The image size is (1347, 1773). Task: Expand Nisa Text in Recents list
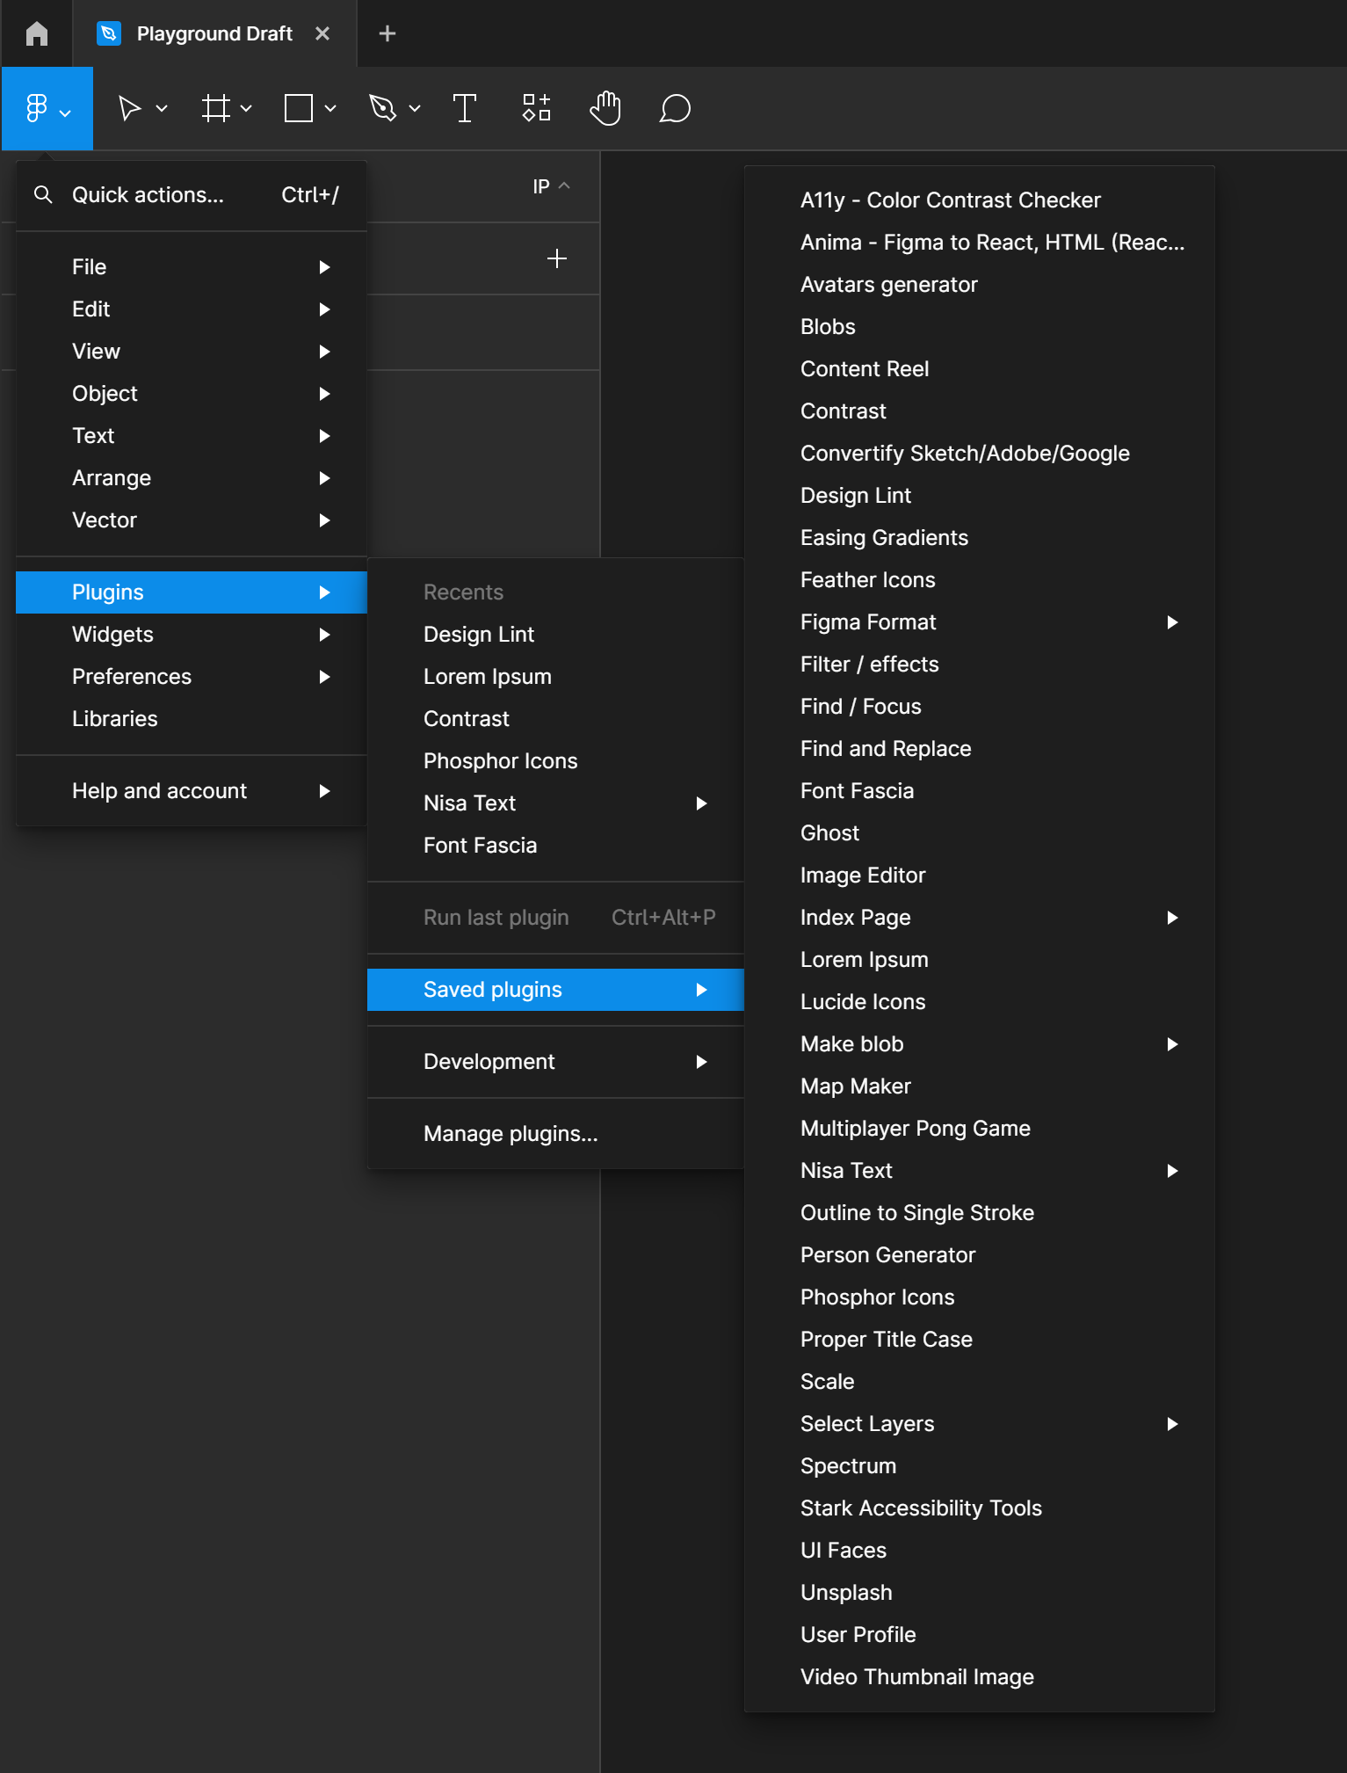(555, 803)
